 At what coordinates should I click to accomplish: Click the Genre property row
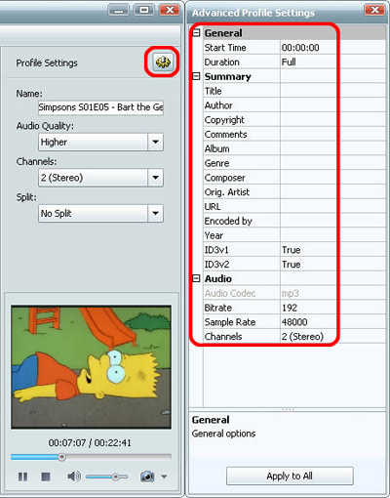coord(294,163)
